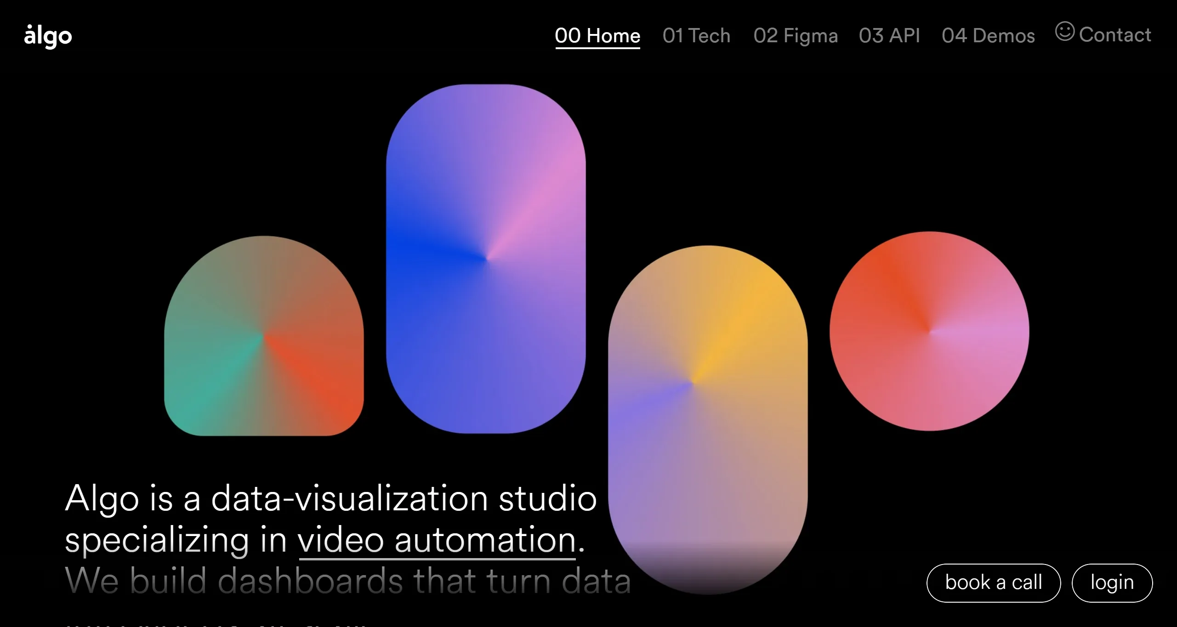The height and width of the screenshot is (627, 1177).
Task: Click the tall blue-purple pill shape
Action: (x=486, y=259)
